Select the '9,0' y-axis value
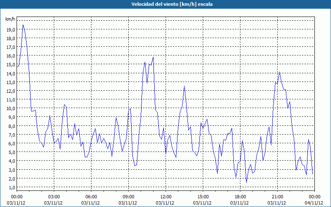331x207 pixels. click(12, 117)
